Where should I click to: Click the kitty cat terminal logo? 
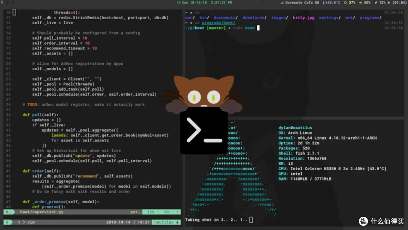pyautogui.click(x=204, y=115)
